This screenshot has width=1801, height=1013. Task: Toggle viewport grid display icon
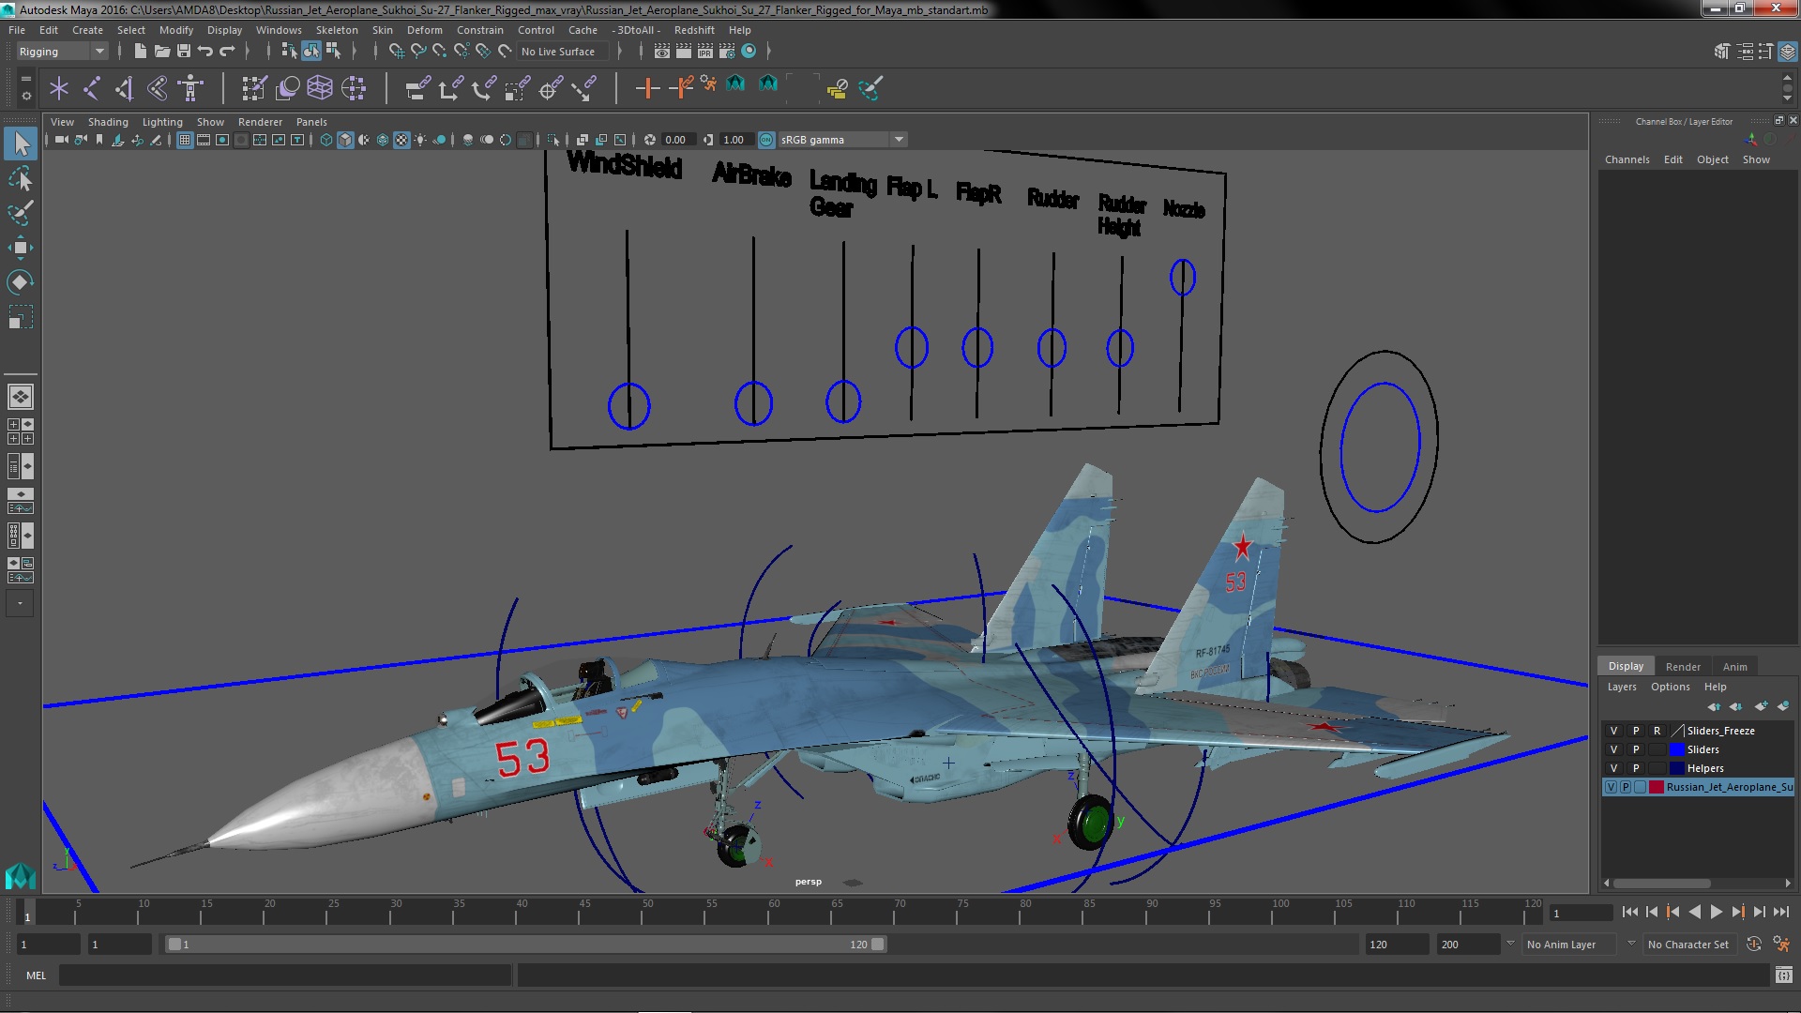pos(185,140)
